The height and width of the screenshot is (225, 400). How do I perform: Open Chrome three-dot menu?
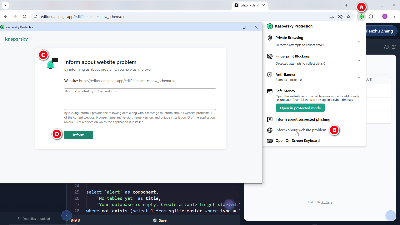click(394, 16)
